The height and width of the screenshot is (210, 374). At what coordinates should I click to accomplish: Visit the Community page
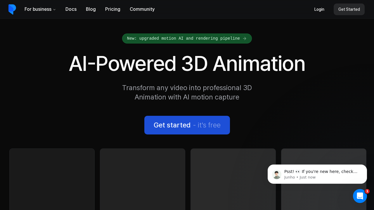[x=142, y=9]
